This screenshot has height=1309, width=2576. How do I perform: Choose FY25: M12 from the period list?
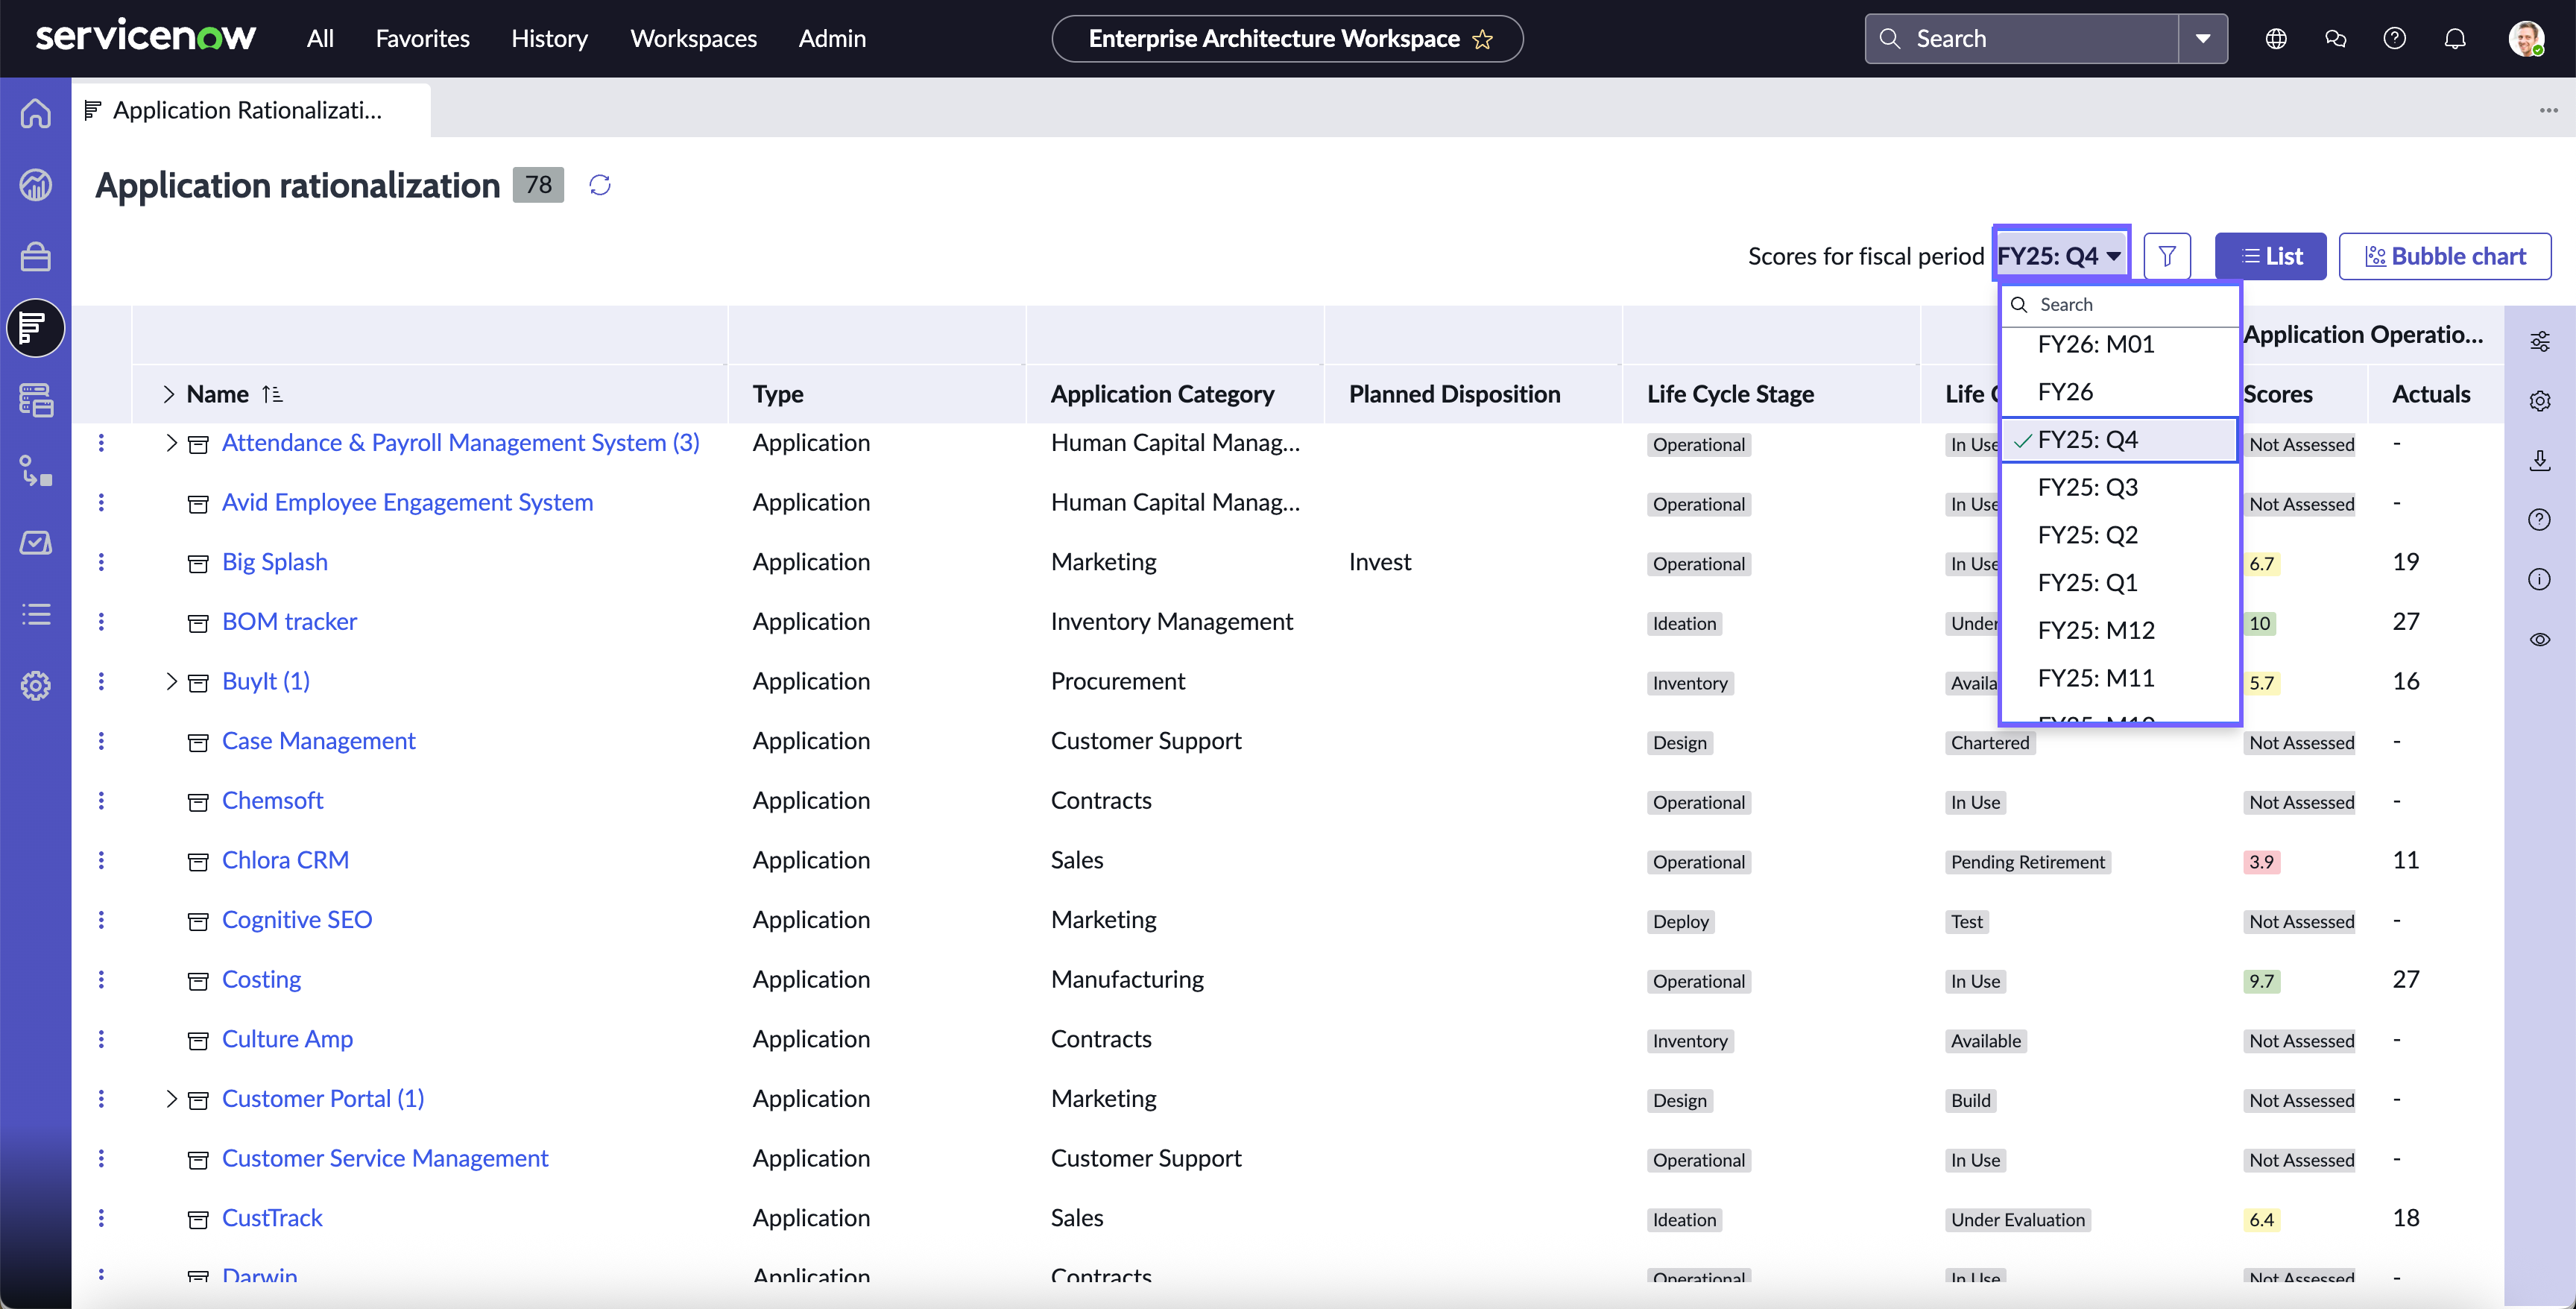point(2119,631)
